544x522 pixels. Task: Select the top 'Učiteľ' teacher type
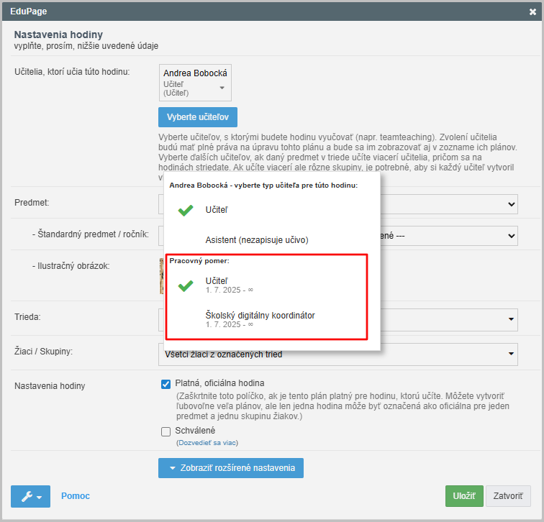217,210
